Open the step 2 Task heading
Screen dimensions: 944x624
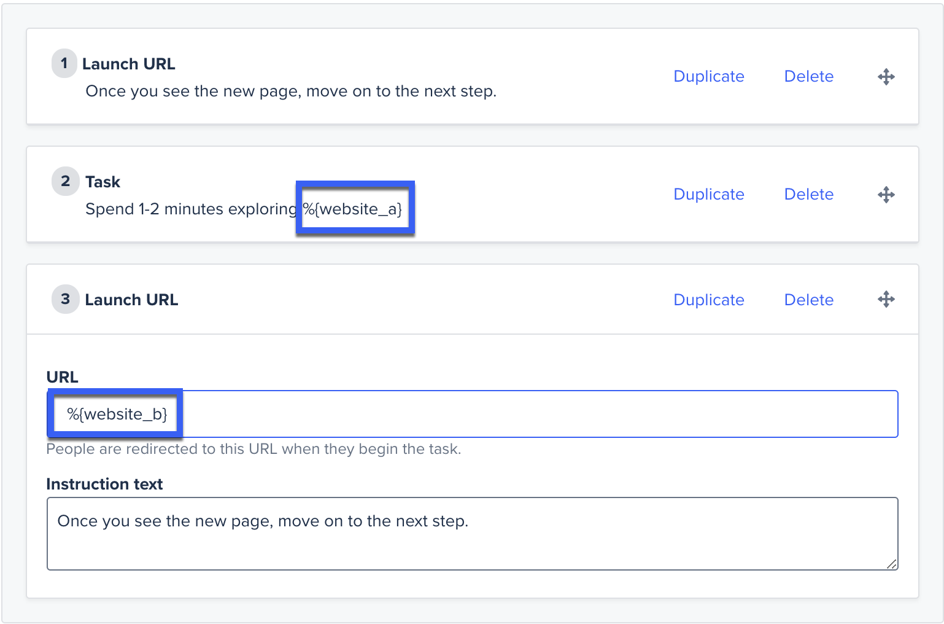(x=103, y=182)
